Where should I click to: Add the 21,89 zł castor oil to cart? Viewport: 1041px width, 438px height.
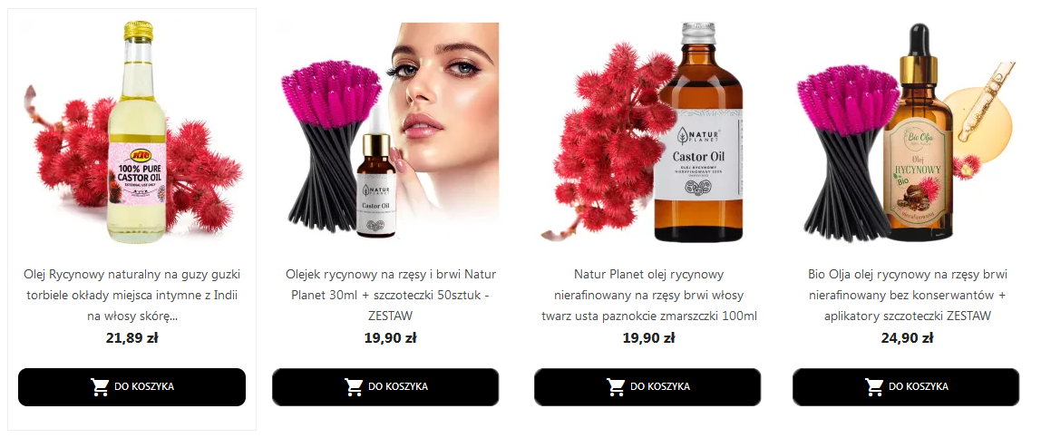pos(131,387)
